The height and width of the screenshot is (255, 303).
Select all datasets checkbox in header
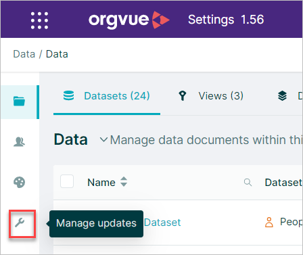[x=67, y=181]
